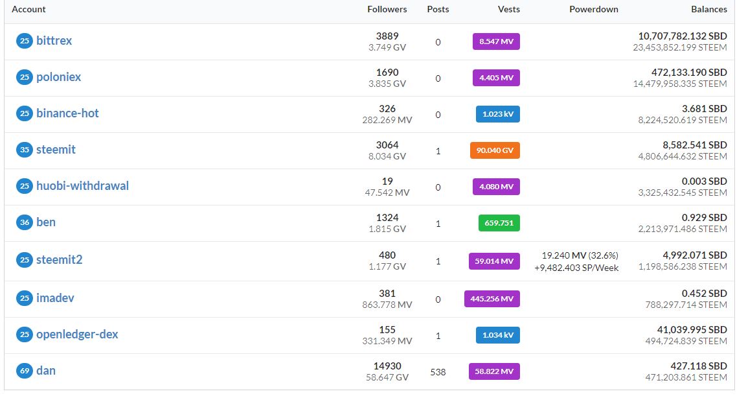Select the 14930 followers count for dan
Screen dimensions: 746x398
click(x=387, y=366)
